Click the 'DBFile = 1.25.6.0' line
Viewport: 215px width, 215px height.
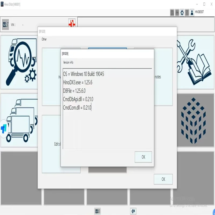coord(74,91)
